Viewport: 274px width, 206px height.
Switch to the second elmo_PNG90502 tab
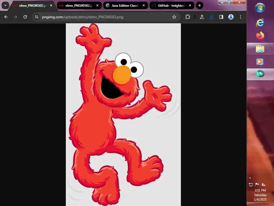pyautogui.click(x=79, y=6)
